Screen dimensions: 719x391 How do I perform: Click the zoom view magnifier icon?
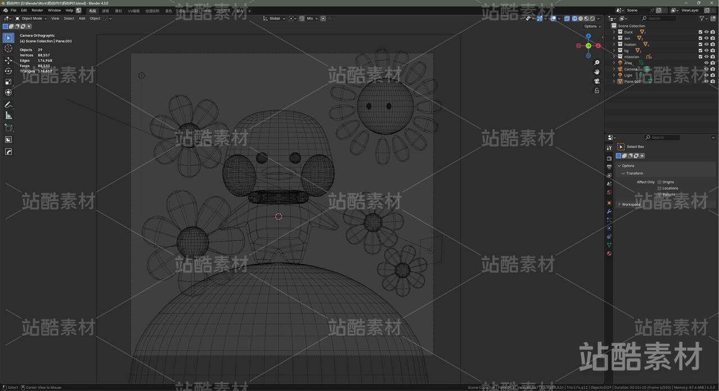597,63
